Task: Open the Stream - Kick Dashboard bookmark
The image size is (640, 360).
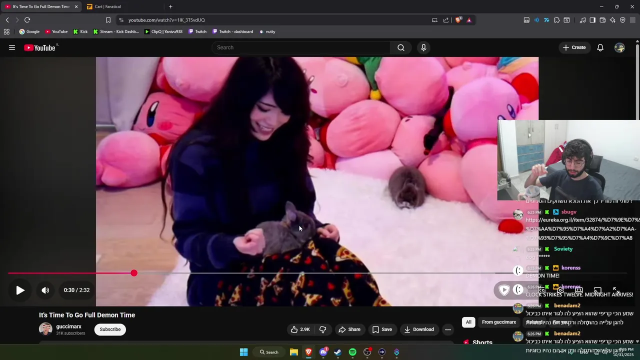Action: (x=116, y=31)
